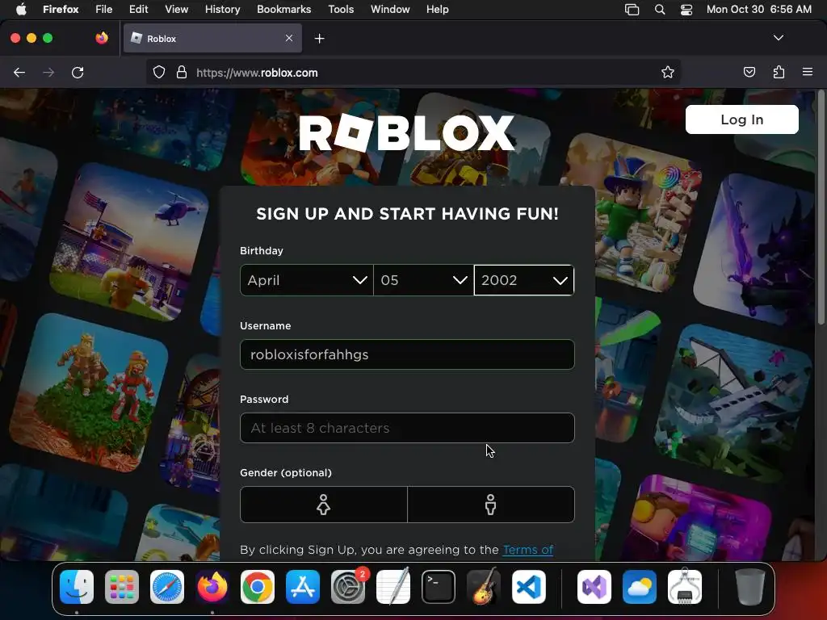Click the Log In button
Screen dimensions: 827x620
(741, 119)
